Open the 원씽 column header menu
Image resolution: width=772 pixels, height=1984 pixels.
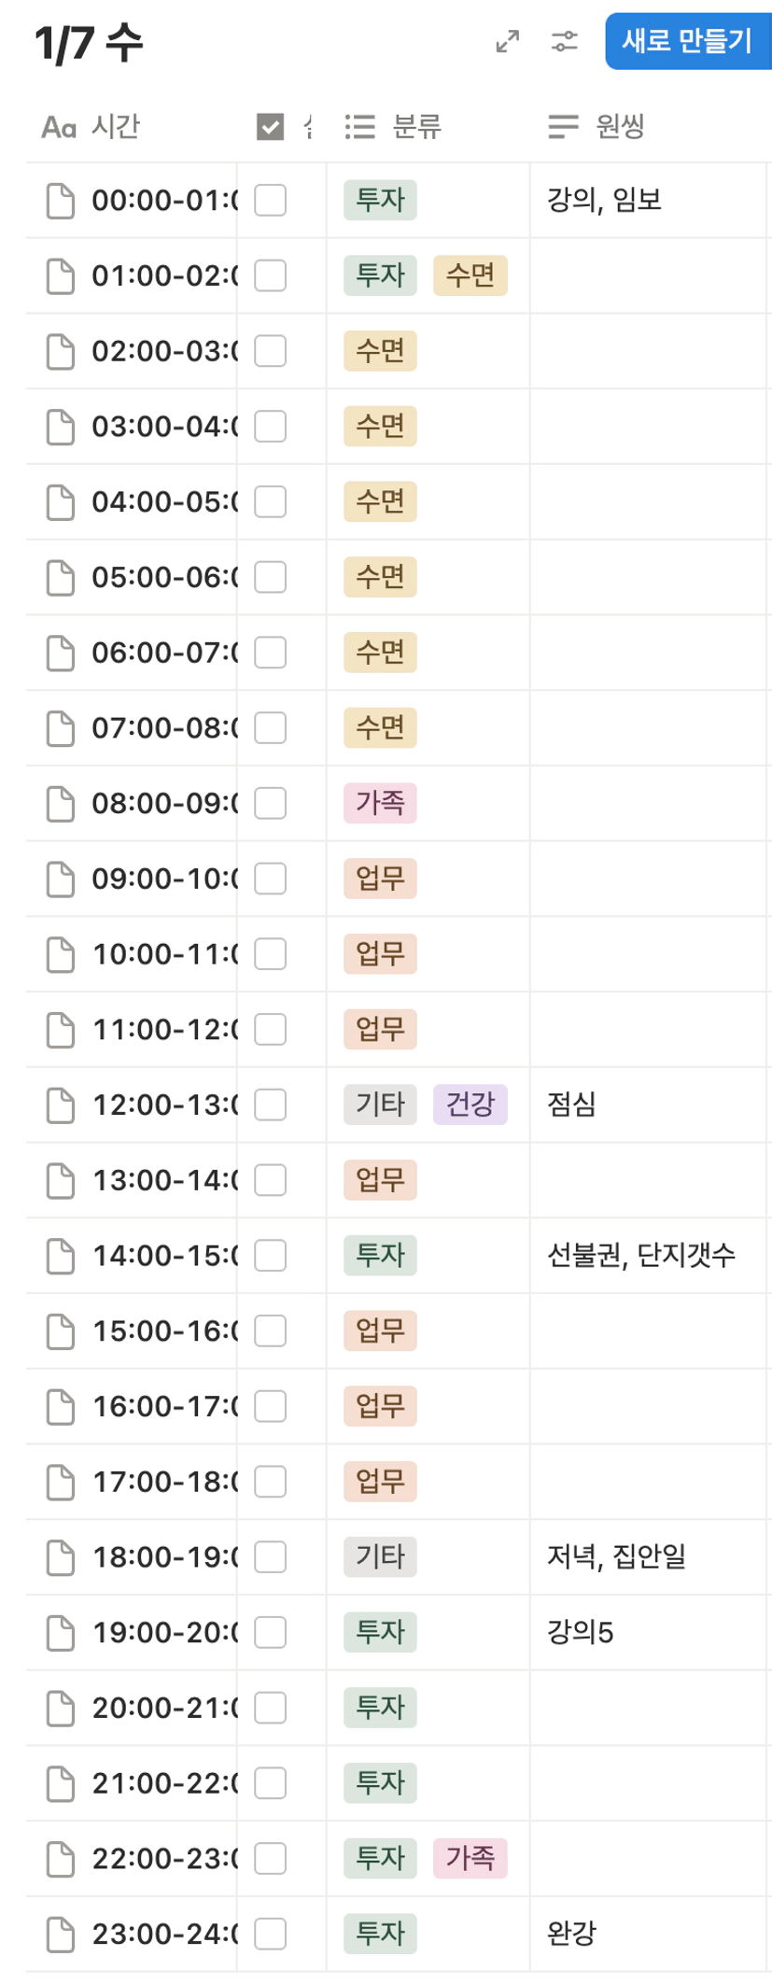pos(620,126)
